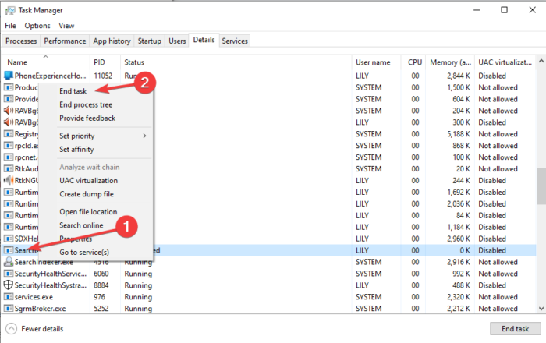This screenshot has height=343, width=546.
Task: Sort by the CPU column header
Action: tap(413, 62)
